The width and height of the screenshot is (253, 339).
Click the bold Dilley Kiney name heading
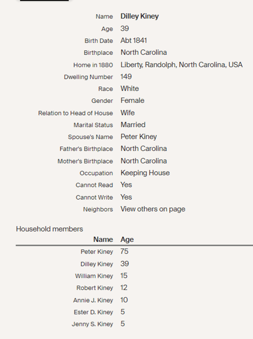[x=139, y=16]
